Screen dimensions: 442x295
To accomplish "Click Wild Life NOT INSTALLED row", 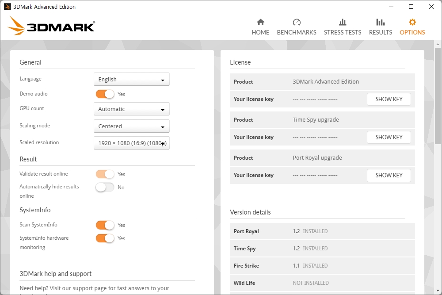I will (322, 283).
